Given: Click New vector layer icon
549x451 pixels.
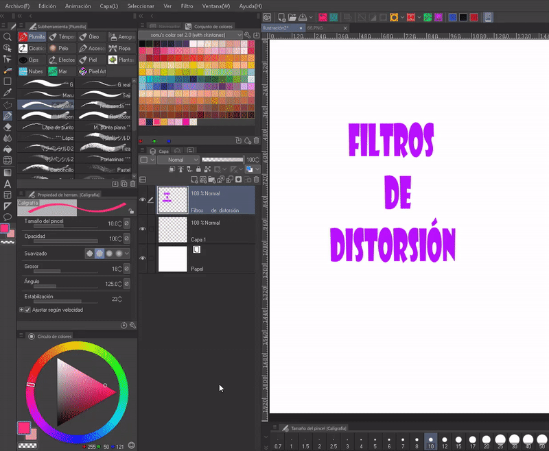Looking at the screenshot, I should click(203, 180).
